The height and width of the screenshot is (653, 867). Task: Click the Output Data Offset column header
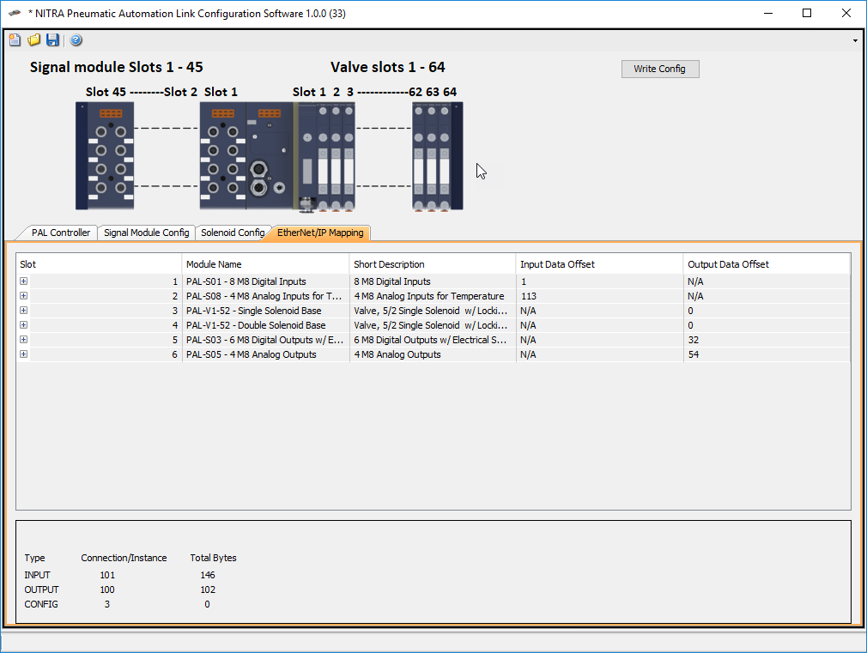[x=767, y=264]
